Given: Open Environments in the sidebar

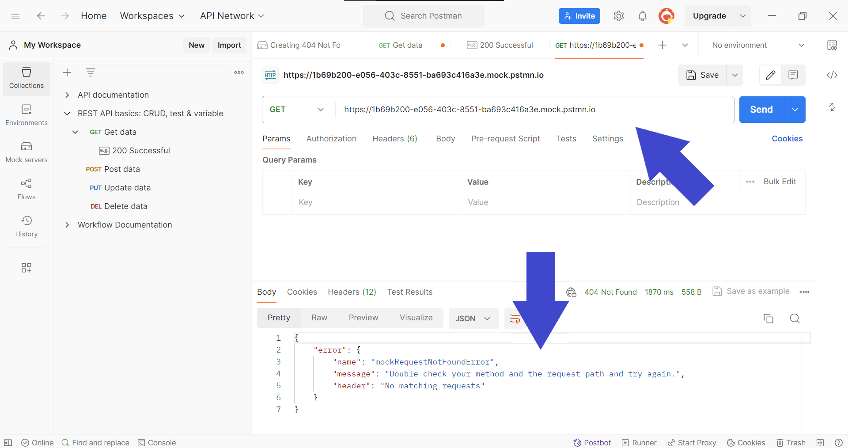Looking at the screenshot, I should click(26, 115).
